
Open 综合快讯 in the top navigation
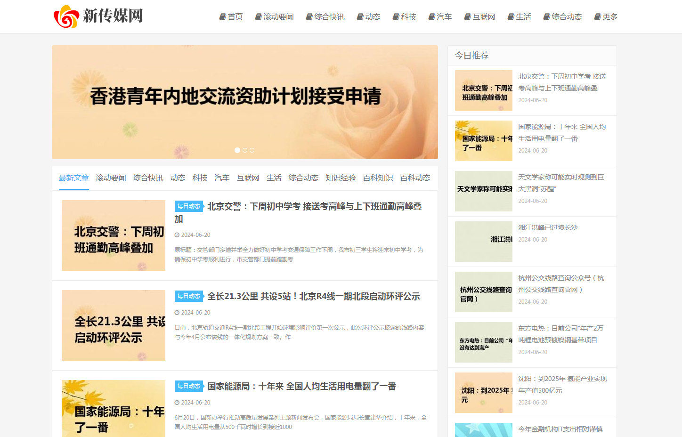329,16
